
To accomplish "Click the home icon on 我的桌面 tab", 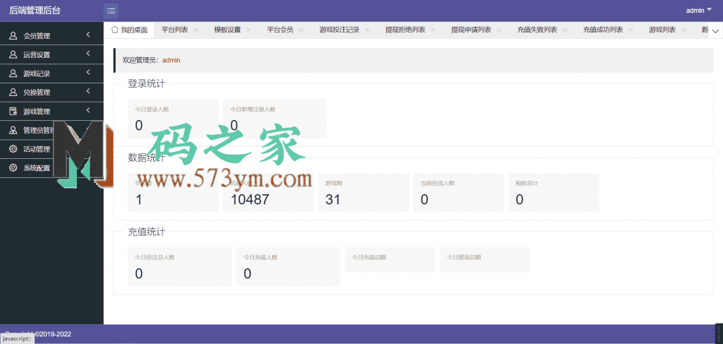I will (115, 30).
